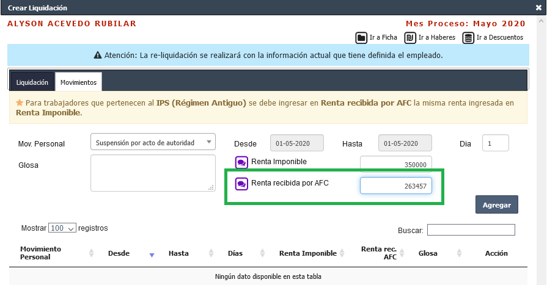This screenshot has height=285, width=547.
Task: Click comment icon beside Renta Imponible
Action: click(x=241, y=162)
